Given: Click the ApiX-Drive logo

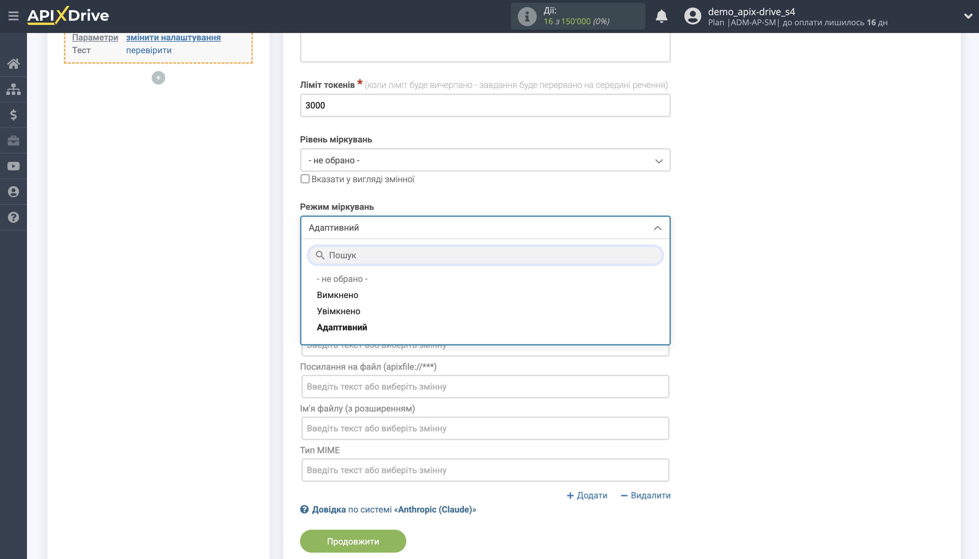Looking at the screenshot, I should coord(68,16).
